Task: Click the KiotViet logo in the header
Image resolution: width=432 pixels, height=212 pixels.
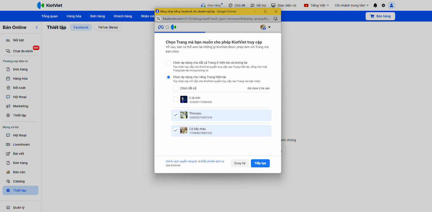Action: coord(50,5)
